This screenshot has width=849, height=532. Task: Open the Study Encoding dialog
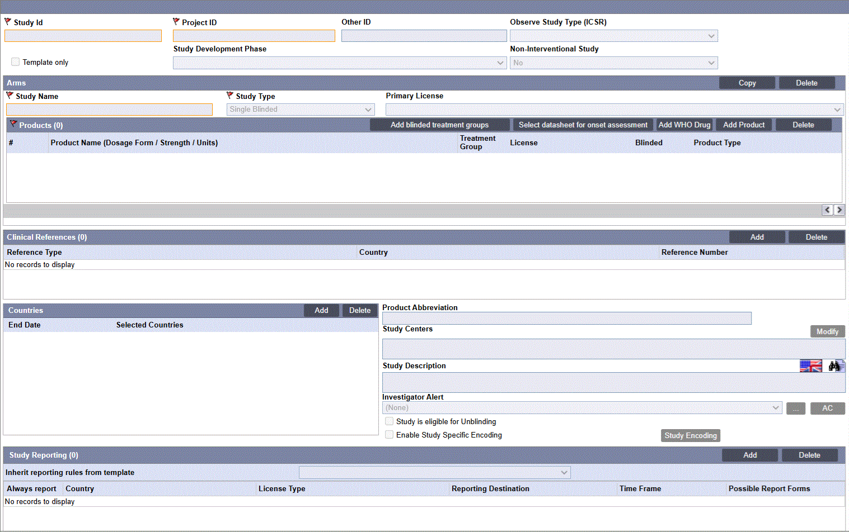pyautogui.click(x=690, y=435)
